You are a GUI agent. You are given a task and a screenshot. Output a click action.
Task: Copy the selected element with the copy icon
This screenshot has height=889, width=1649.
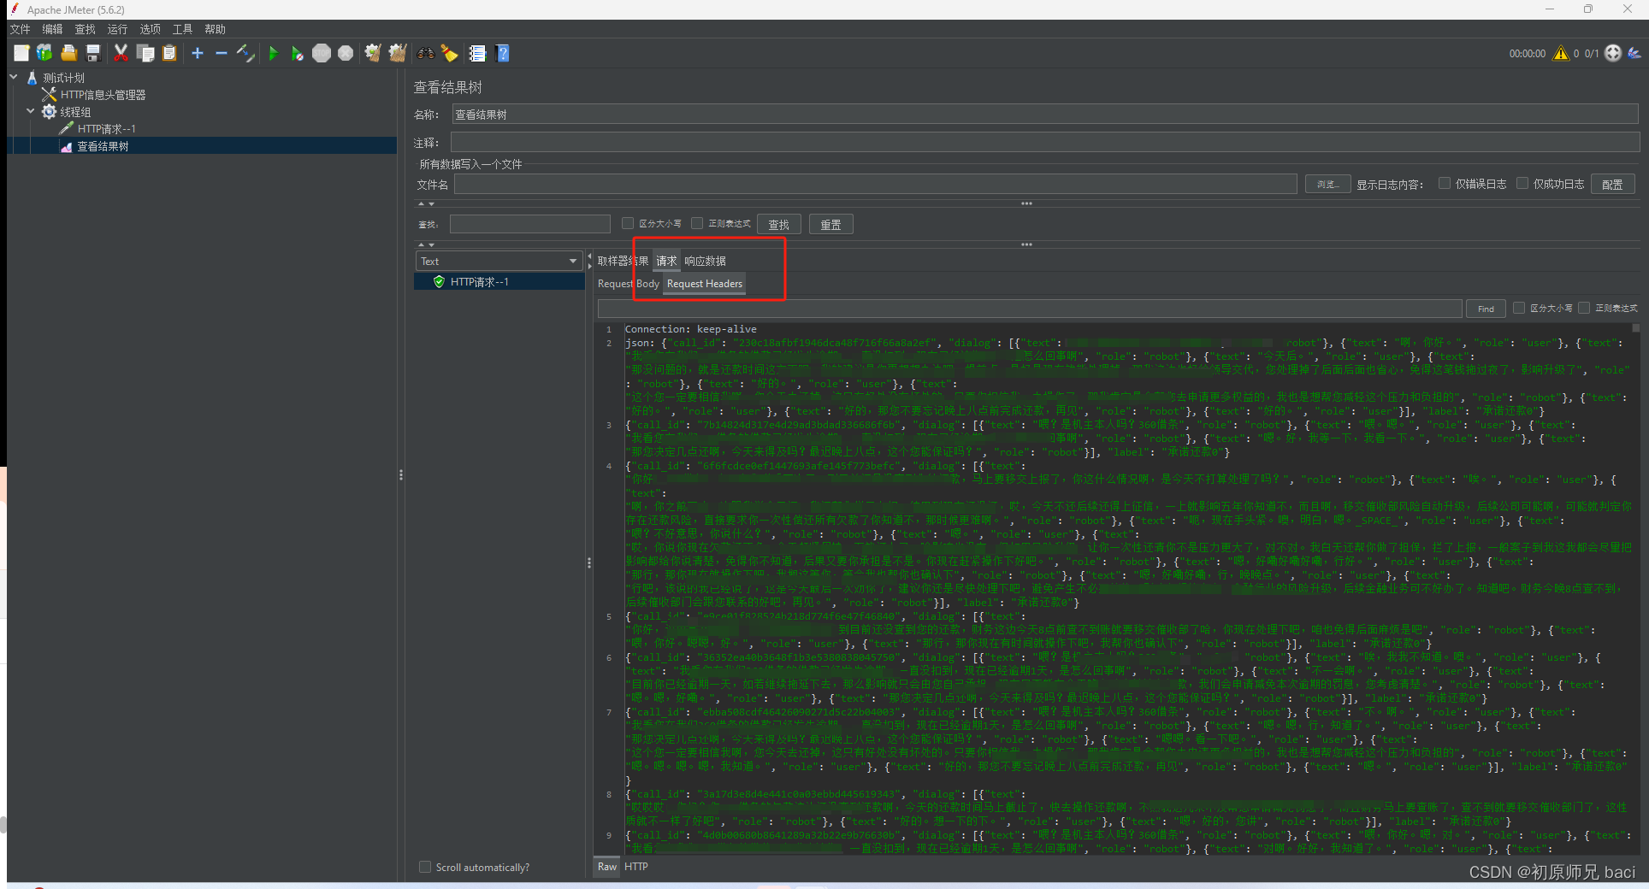click(145, 53)
